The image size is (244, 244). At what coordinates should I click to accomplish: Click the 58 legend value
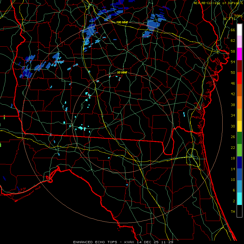[x=233, y=51]
